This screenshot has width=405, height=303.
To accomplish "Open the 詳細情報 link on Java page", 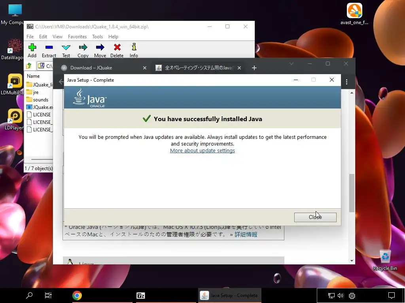I will tap(246, 234).
